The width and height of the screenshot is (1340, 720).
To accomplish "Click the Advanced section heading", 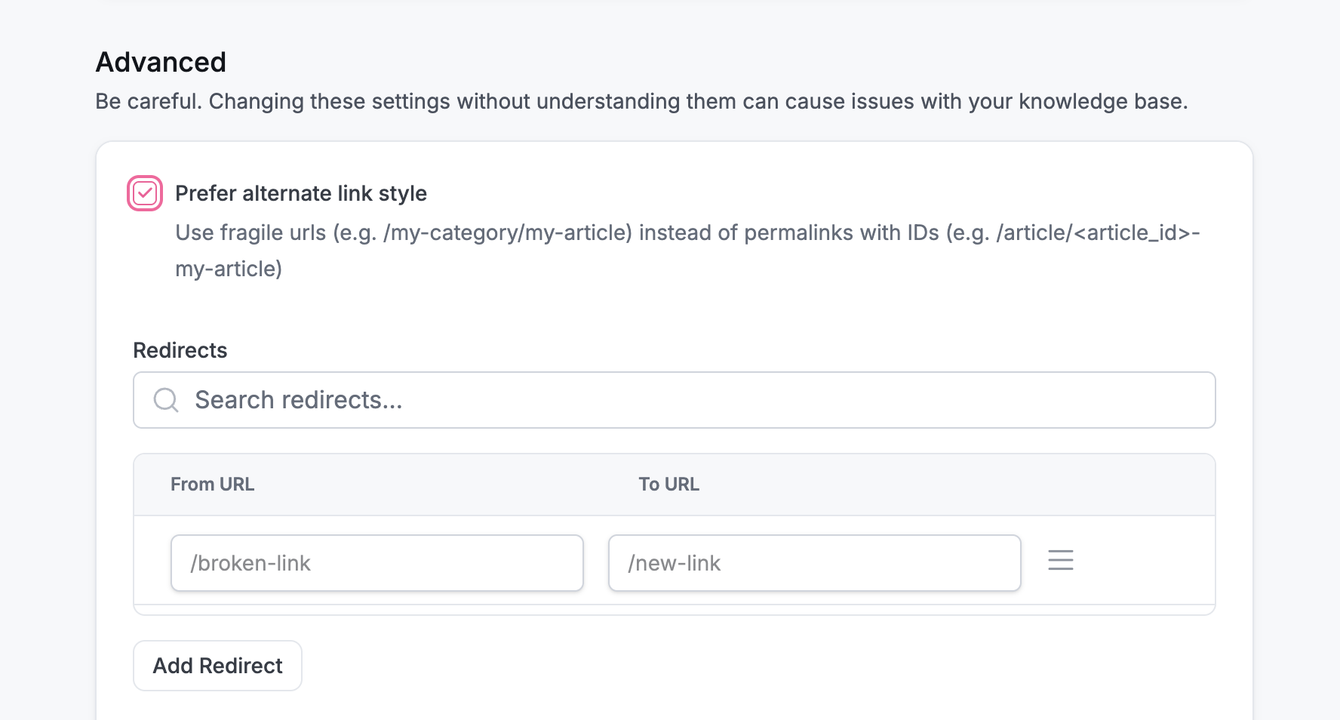I will point(161,62).
